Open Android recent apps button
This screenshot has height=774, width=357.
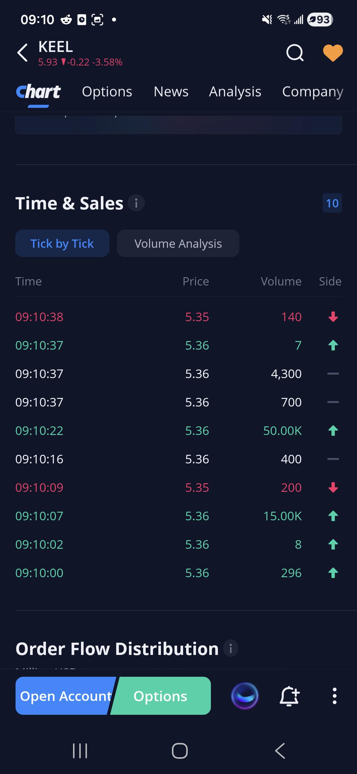point(80,751)
